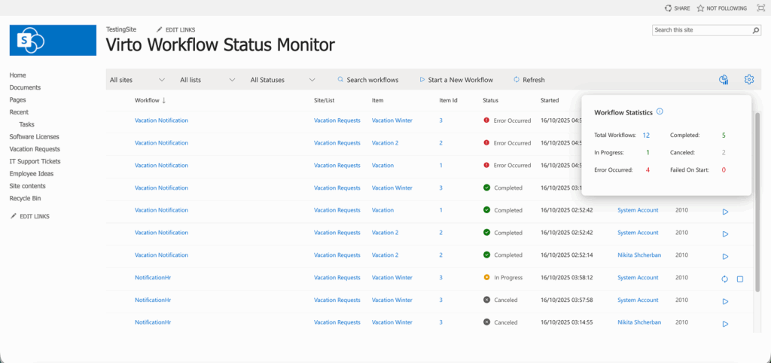Open Employee Ideas in the left navigation

point(32,174)
